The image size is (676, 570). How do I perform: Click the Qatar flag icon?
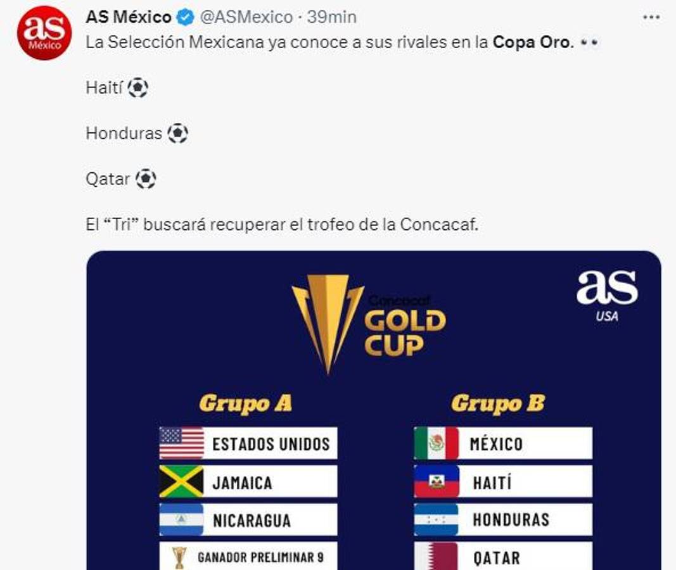click(436, 556)
